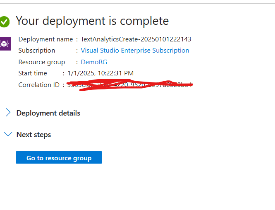Collapse the Next steps chevron
The image size is (275, 210).
[8, 134]
